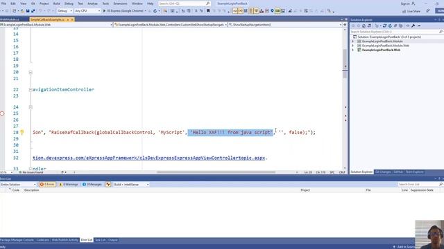This screenshot has height=249, width=444.
Task: Click the Save All toolbar icon
Action: coord(33,11)
